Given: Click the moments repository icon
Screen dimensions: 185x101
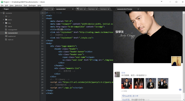Looking at the screenshot, I should tap(4, 13).
